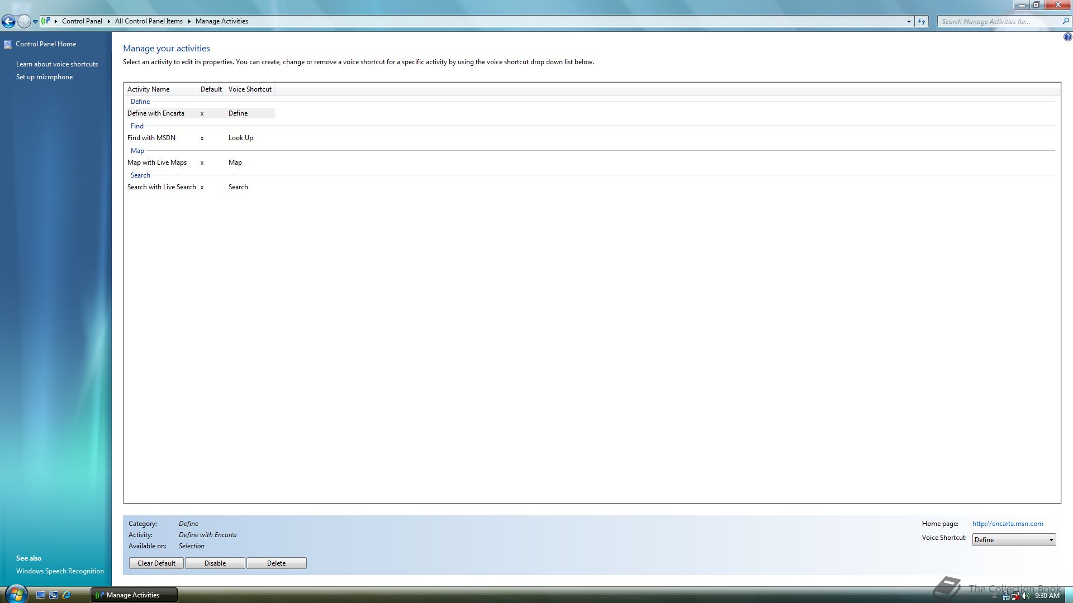Click the network disconnected tray icon
The width and height of the screenshot is (1073, 603).
[1015, 596]
